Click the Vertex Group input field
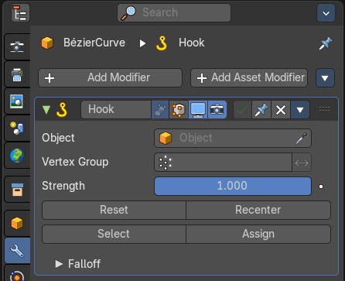This screenshot has width=345, height=281. tap(223, 163)
